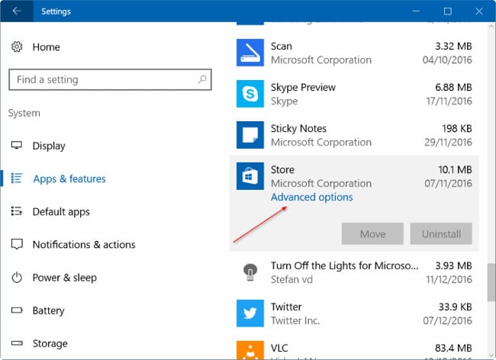
Task: Open the Home settings page
Action: (47, 47)
